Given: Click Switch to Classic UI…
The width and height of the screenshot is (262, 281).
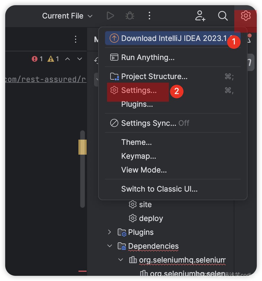Looking at the screenshot, I should 173,189.
